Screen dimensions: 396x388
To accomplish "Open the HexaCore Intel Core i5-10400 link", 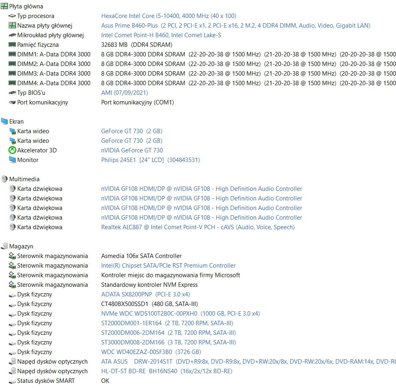I will click(169, 16).
